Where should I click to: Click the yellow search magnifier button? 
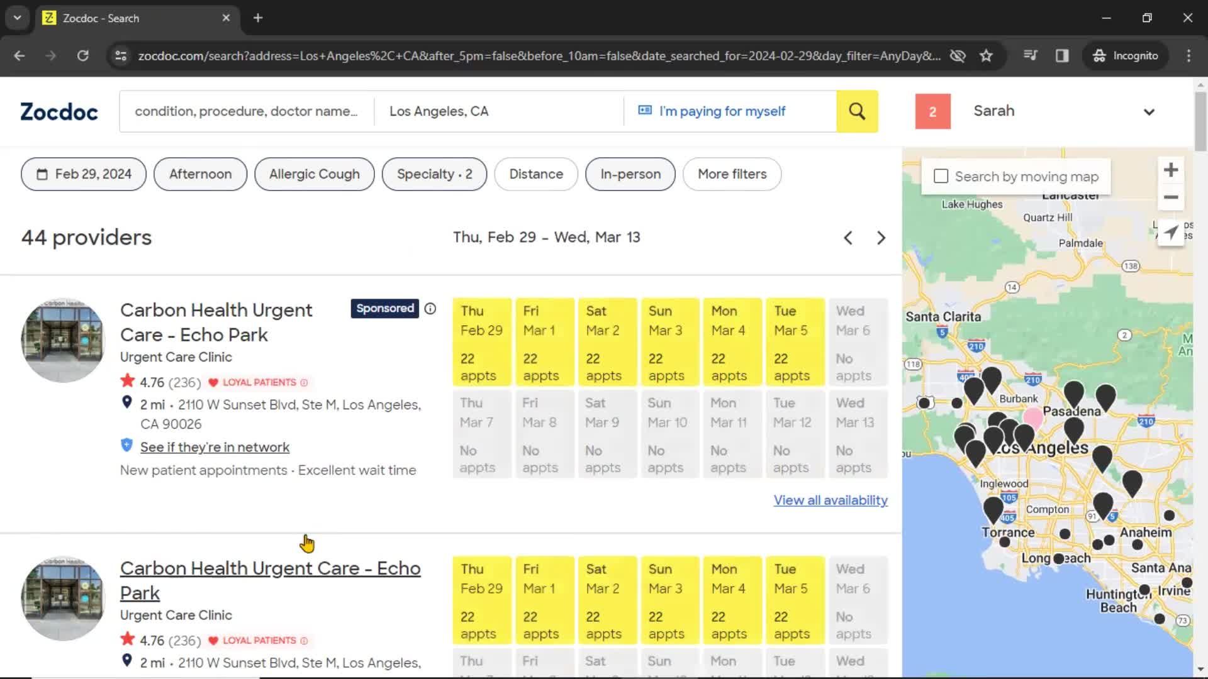(857, 111)
